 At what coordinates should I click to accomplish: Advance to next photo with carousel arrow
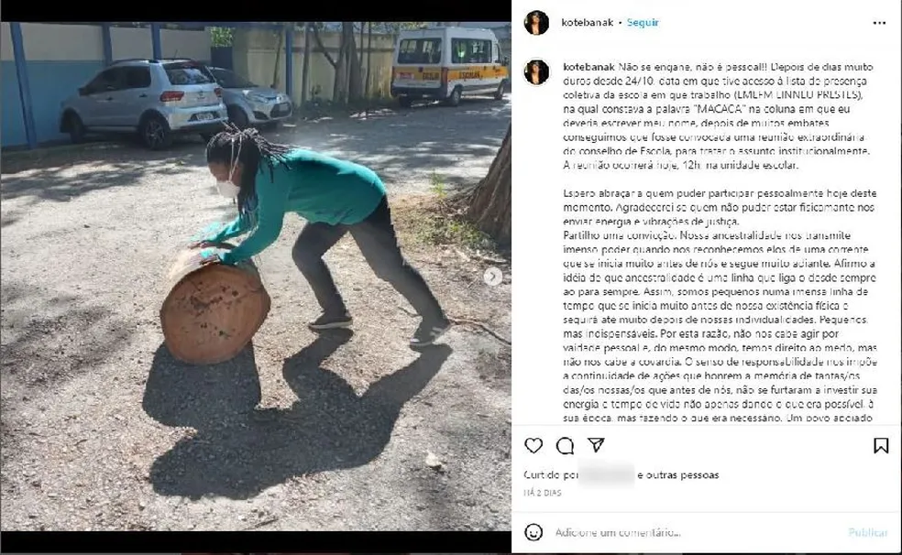(x=492, y=277)
